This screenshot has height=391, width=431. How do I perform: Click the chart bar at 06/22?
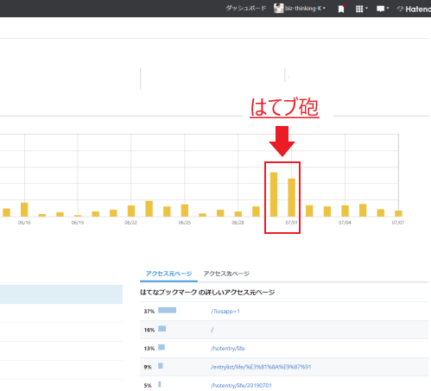pos(131,211)
